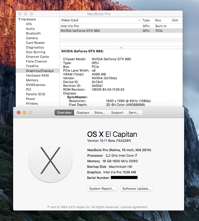The width and height of the screenshot is (199, 221).
Task: Open the License Agreement link
Action: click(x=134, y=207)
